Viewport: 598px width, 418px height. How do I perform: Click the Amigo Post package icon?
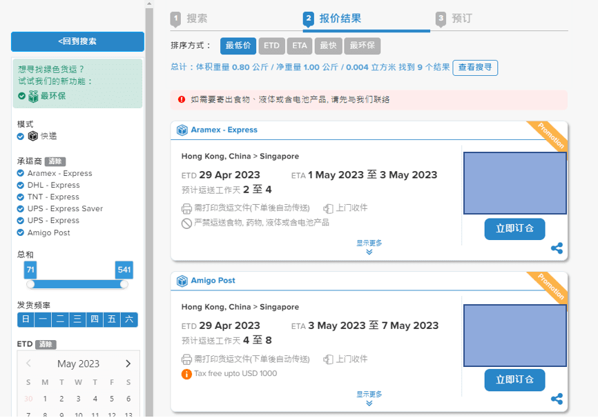182,281
